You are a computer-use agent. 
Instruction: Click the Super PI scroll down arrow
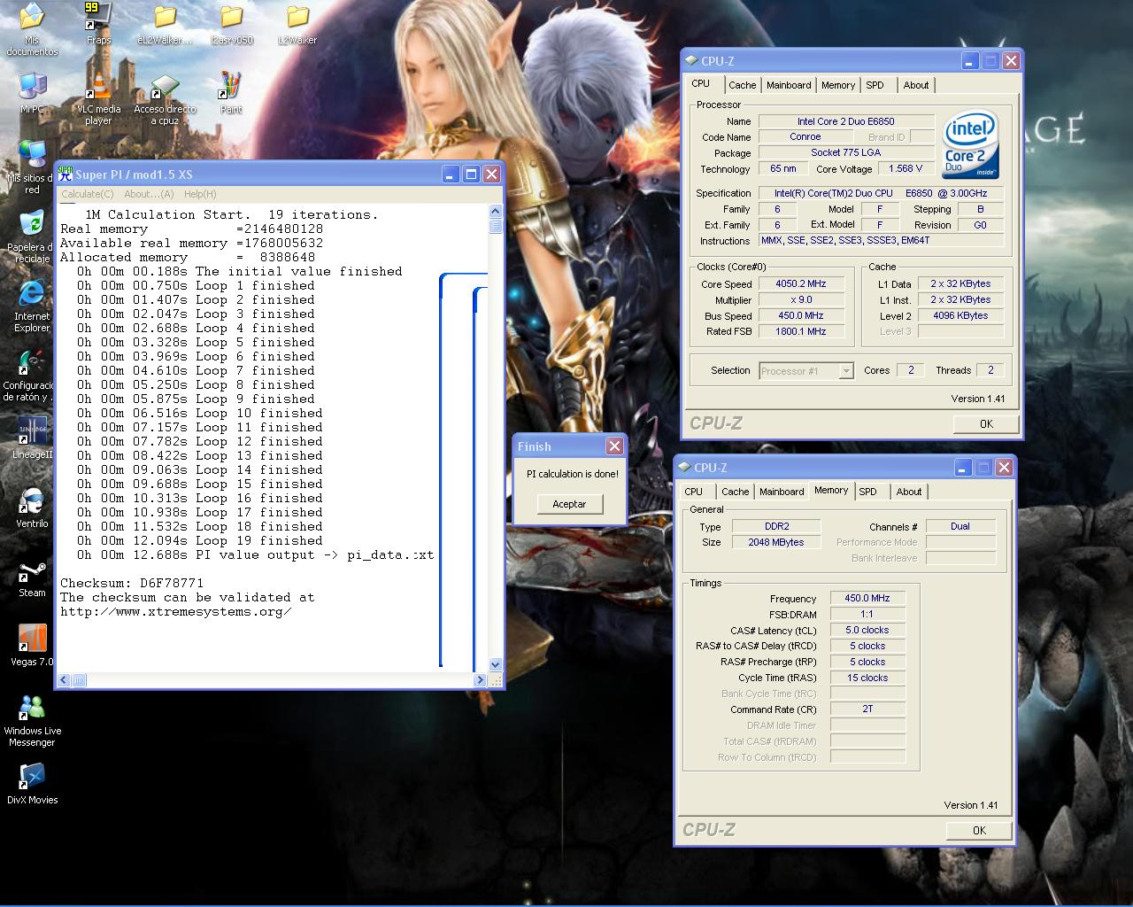(x=495, y=664)
